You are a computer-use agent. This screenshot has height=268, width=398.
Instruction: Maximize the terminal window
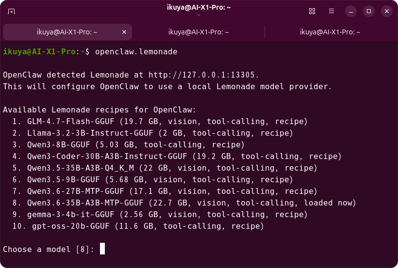(x=369, y=12)
